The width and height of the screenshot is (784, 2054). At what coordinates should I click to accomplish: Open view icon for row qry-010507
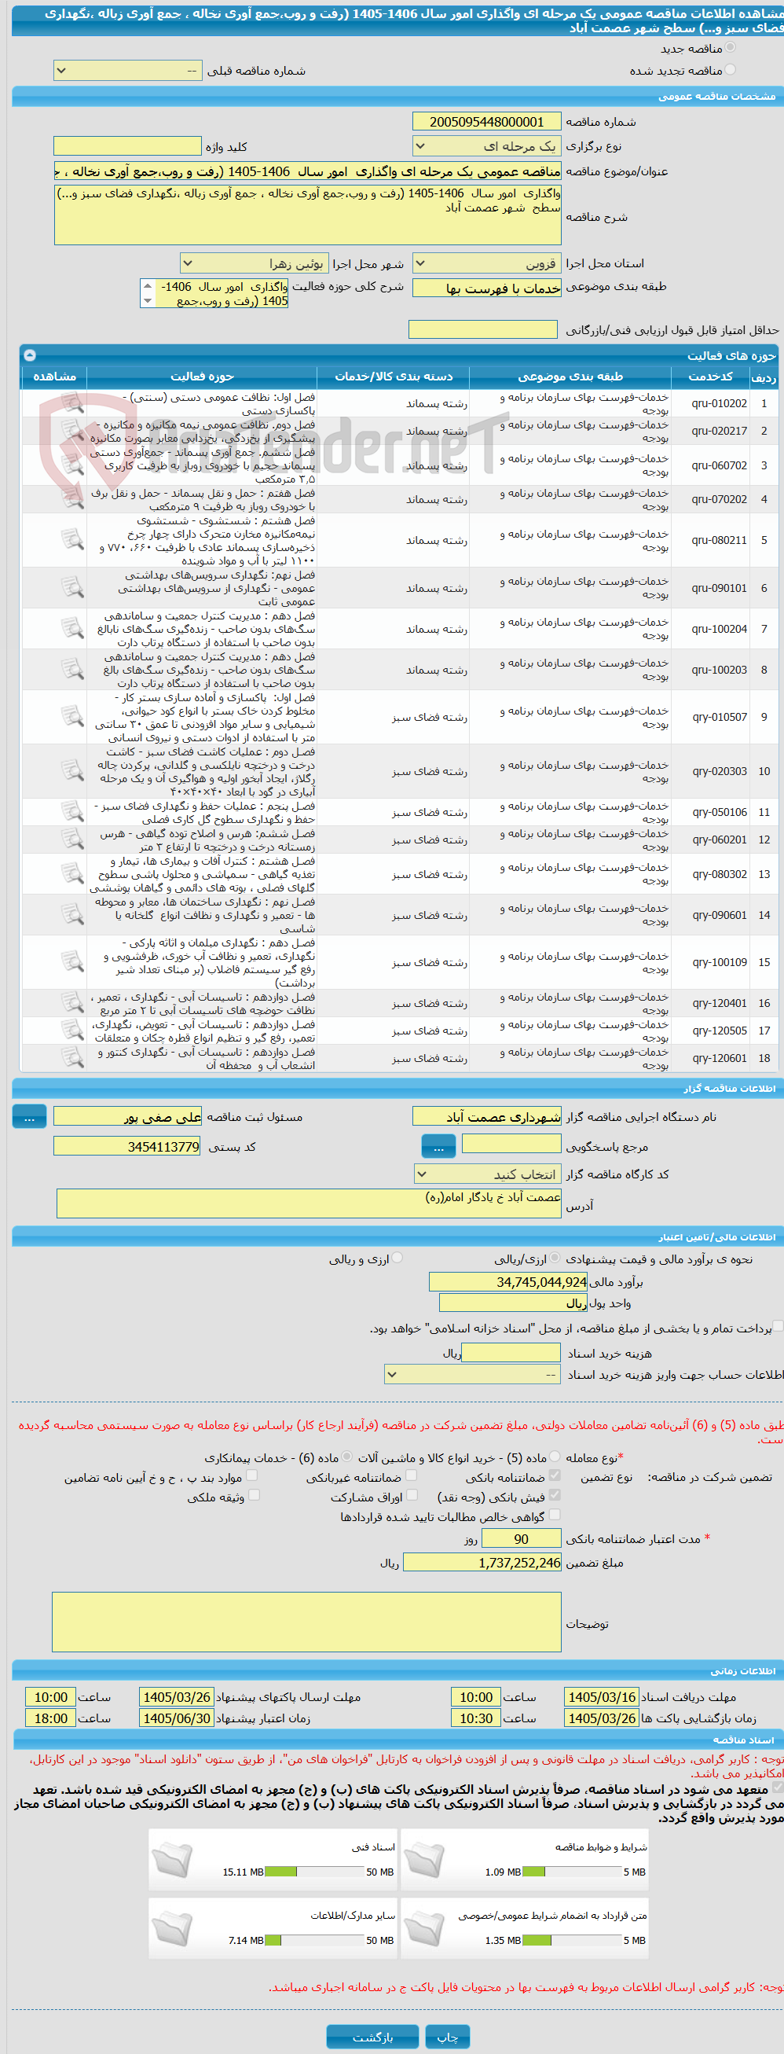[x=72, y=718]
